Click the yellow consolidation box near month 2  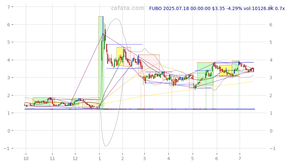pos(120,57)
